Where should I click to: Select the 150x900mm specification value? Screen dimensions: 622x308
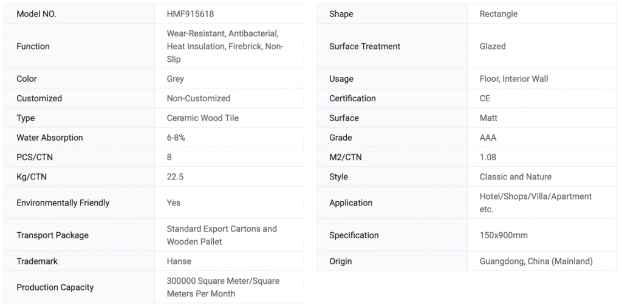(x=504, y=235)
